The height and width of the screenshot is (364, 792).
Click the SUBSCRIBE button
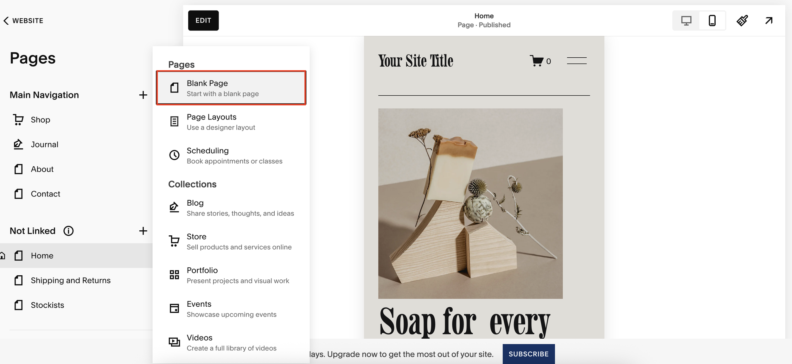pos(528,354)
